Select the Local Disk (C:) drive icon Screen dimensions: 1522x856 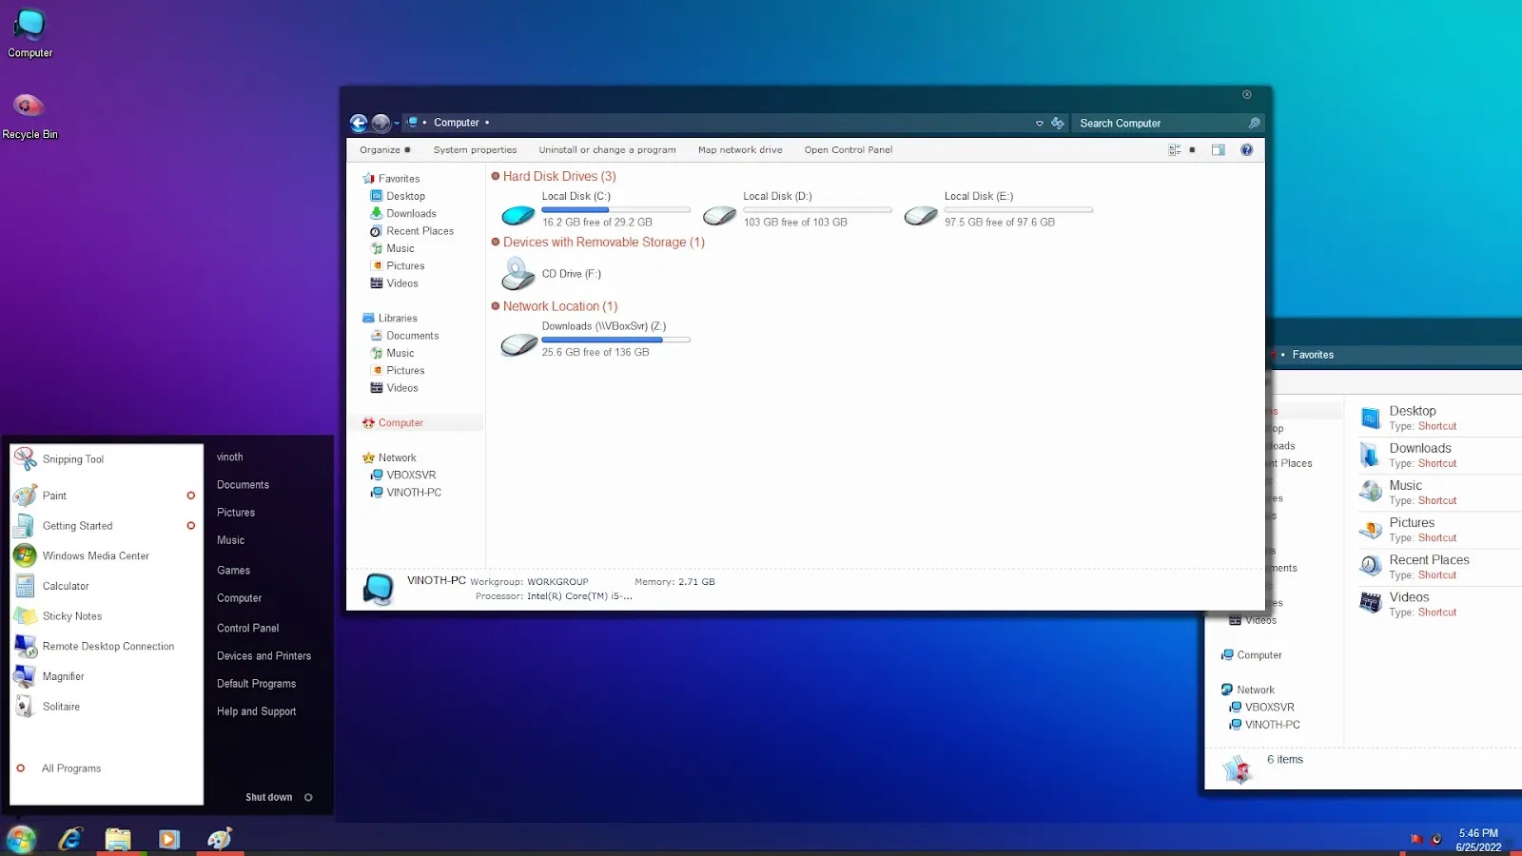518,215
